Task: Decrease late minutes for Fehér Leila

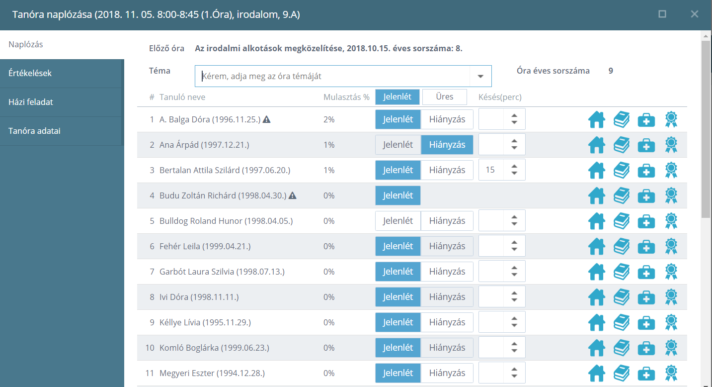Action: point(514,250)
